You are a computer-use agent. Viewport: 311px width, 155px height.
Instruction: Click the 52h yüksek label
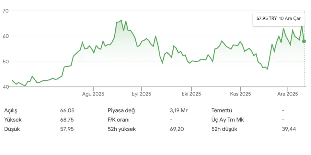tap(122, 129)
